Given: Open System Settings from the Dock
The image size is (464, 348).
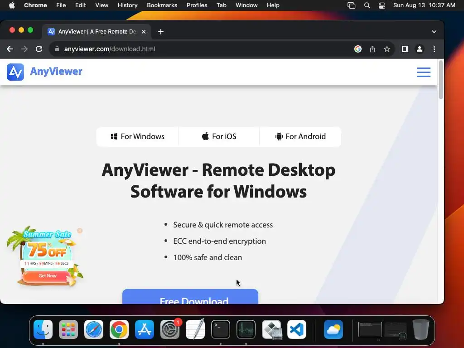Looking at the screenshot, I should tap(170, 329).
